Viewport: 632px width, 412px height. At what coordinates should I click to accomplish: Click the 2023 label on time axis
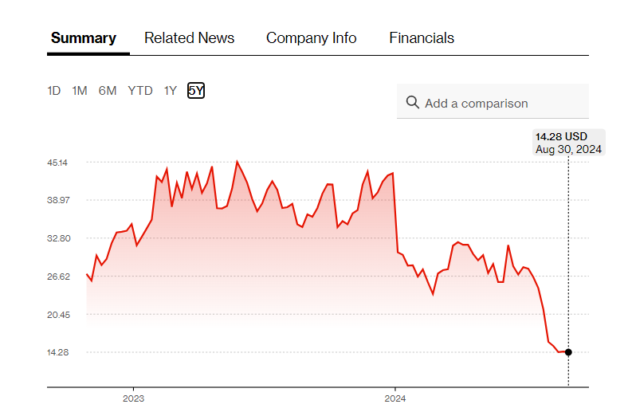(134, 398)
